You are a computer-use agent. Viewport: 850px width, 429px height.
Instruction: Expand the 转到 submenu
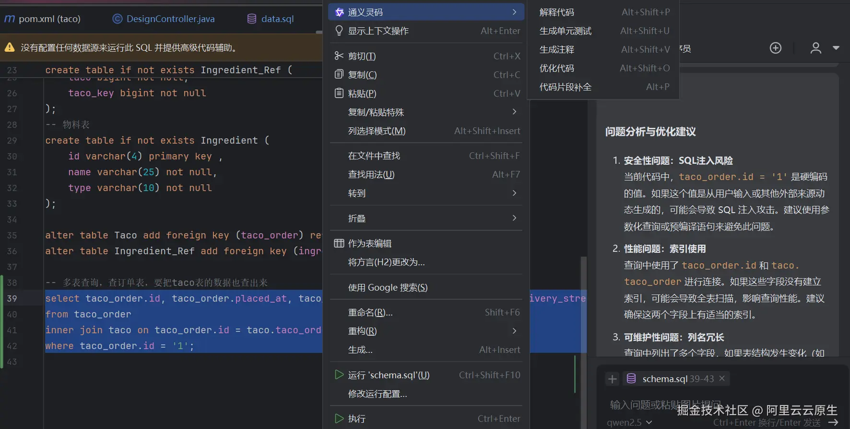(426, 193)
